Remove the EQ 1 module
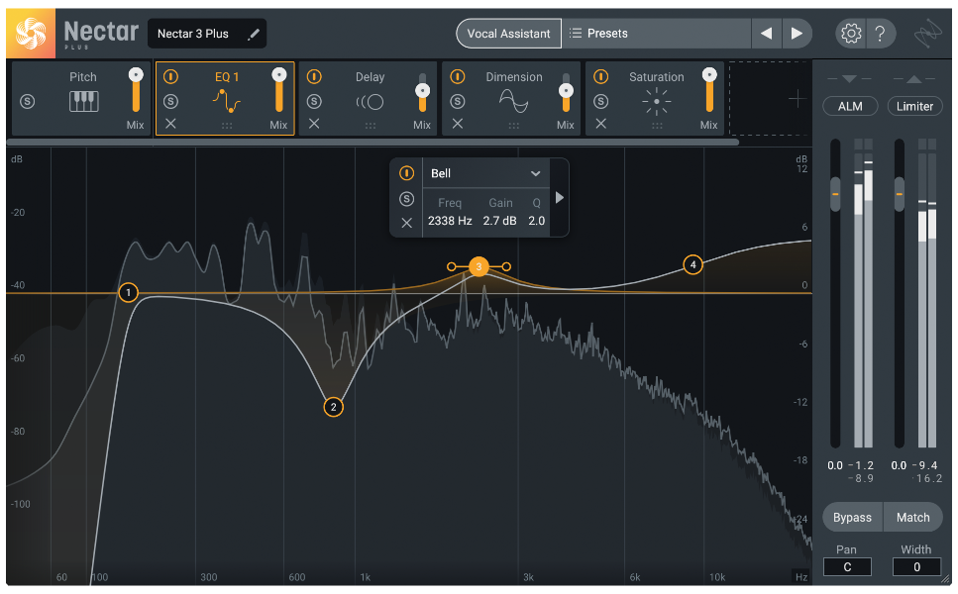Screen dimensions: 958x594 [170, 124]
